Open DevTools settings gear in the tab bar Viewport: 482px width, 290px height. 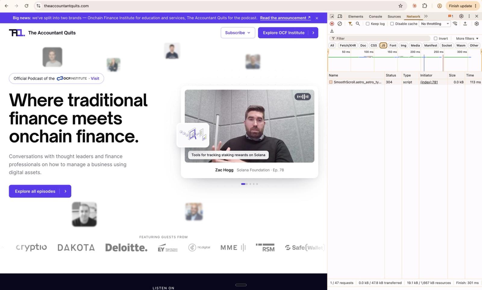click(461, 16)
